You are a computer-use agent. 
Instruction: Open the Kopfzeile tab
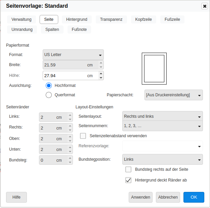143,19
